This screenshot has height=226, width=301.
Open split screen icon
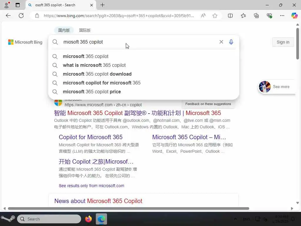230,16
